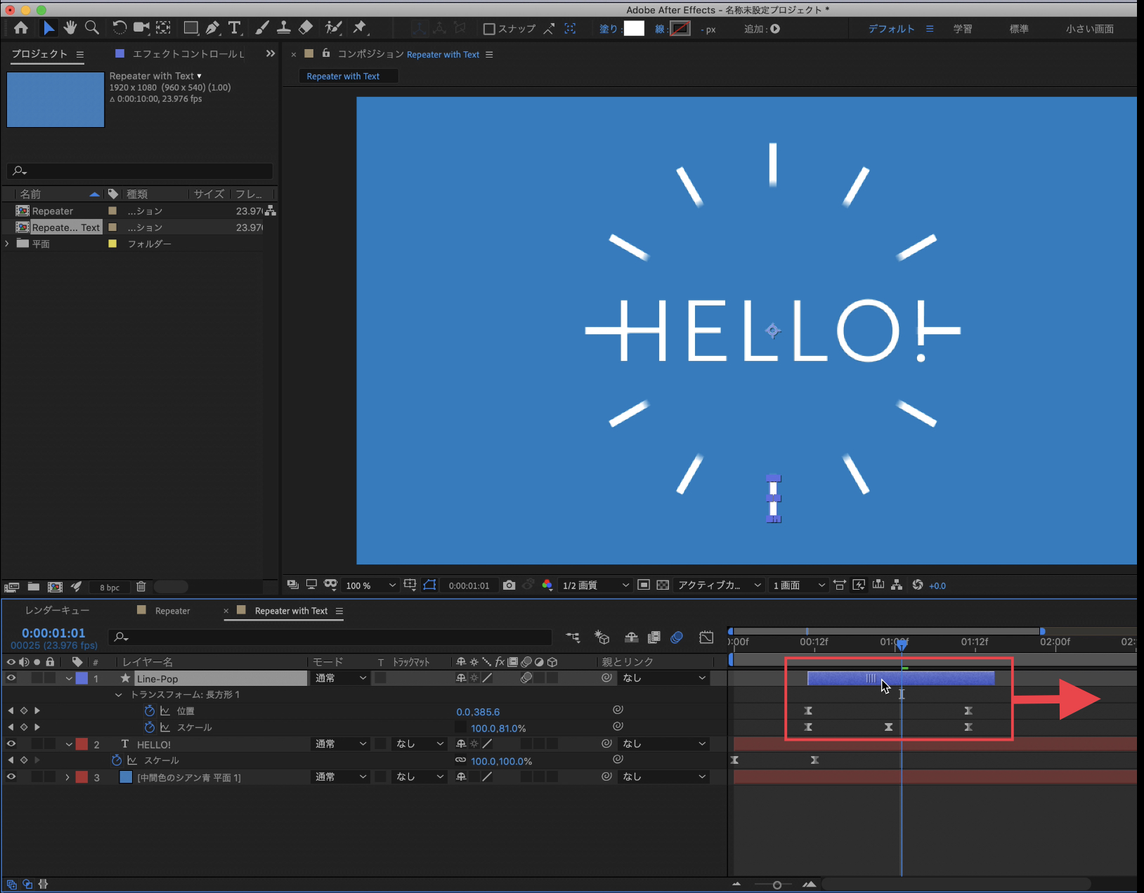Select the Hand tool in toolbar

point(70,28)
